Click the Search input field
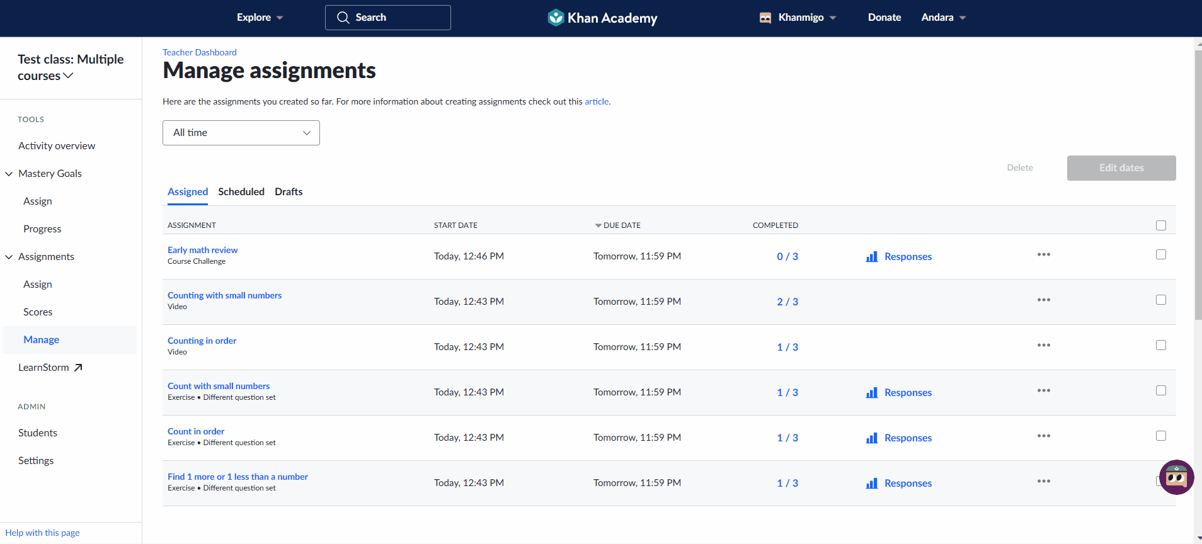Viewport: 1202px width, 544px height. [x=388, y=18]
